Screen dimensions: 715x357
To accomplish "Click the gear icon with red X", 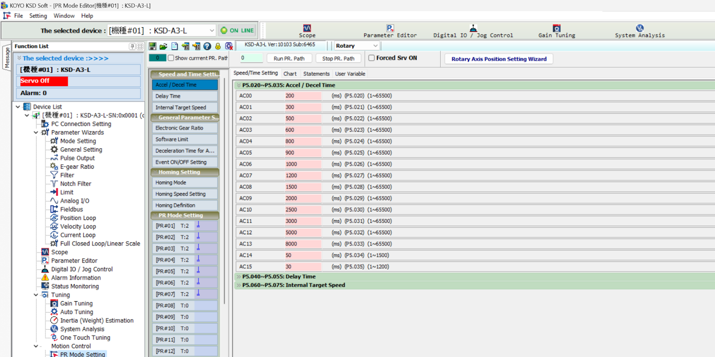I will click(x=229, y=46).
